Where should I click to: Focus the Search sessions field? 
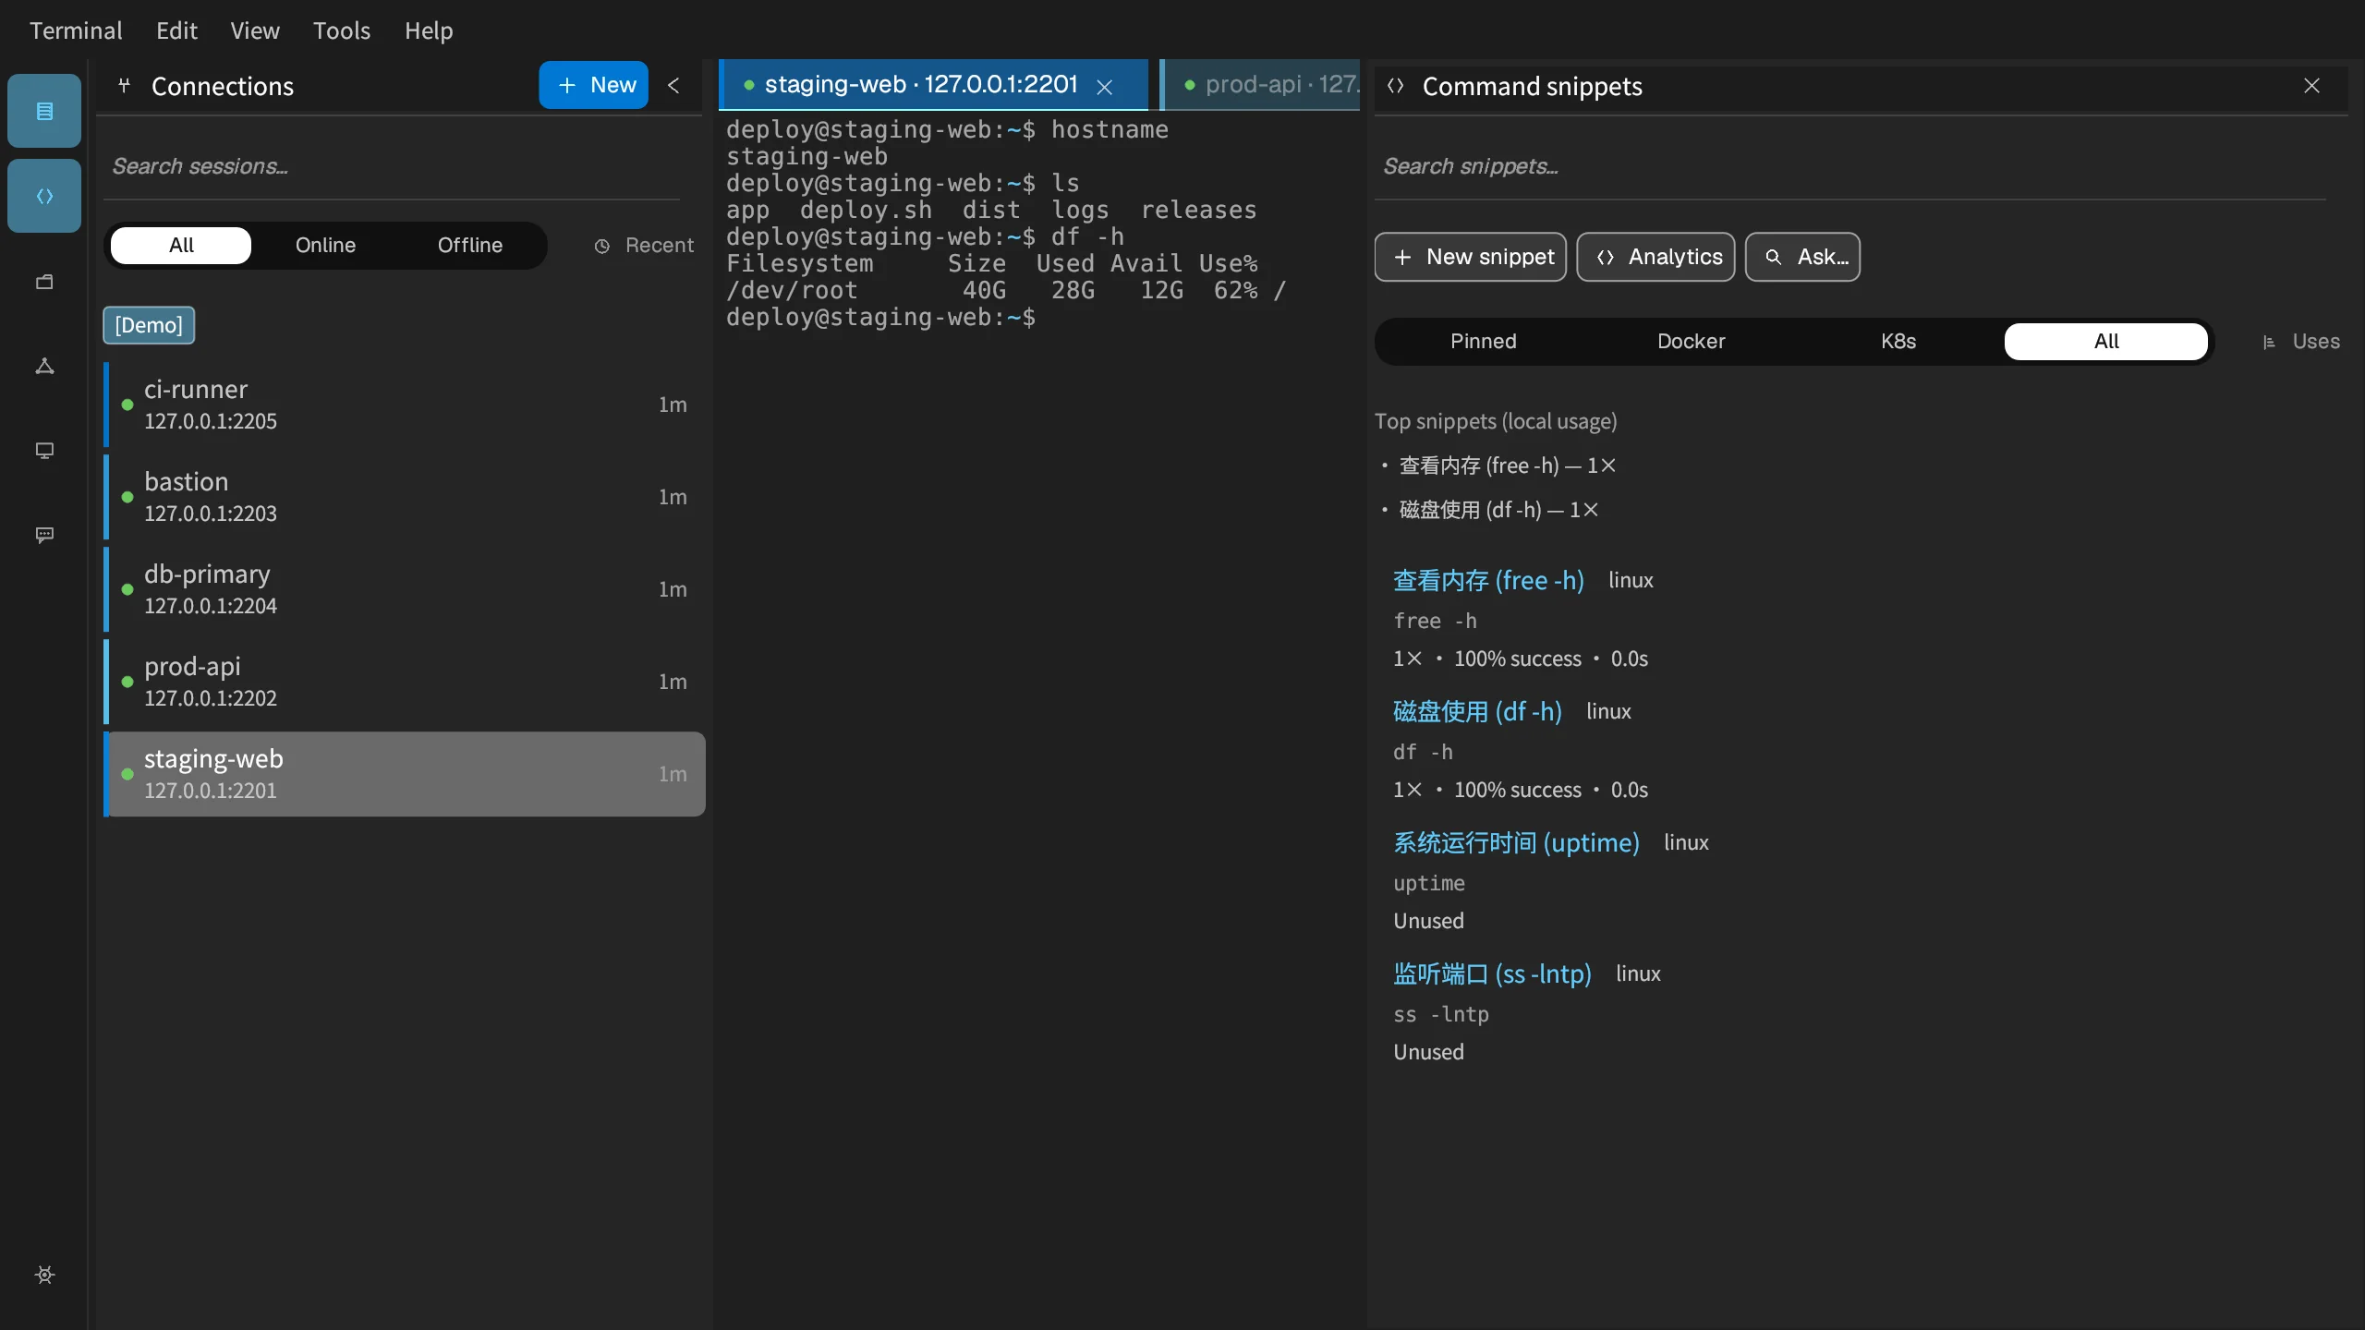392,166
